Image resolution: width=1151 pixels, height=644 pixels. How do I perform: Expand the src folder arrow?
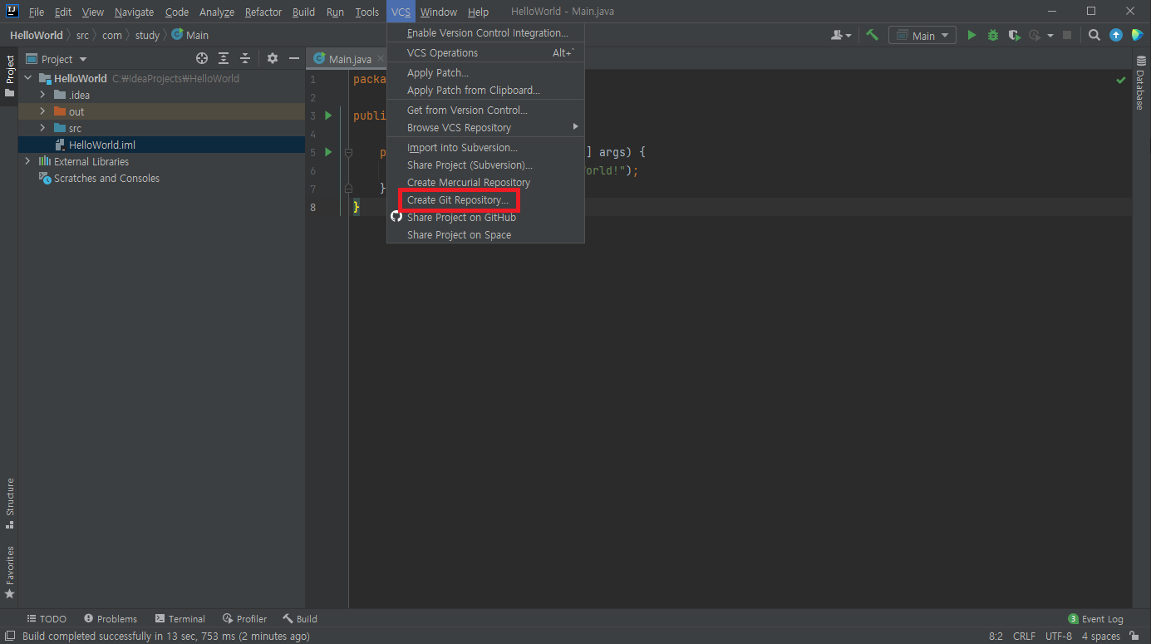[42, 128]
